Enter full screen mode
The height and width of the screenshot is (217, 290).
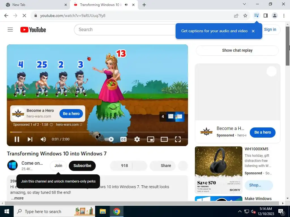pyautogui.click(x=178, y=139)
